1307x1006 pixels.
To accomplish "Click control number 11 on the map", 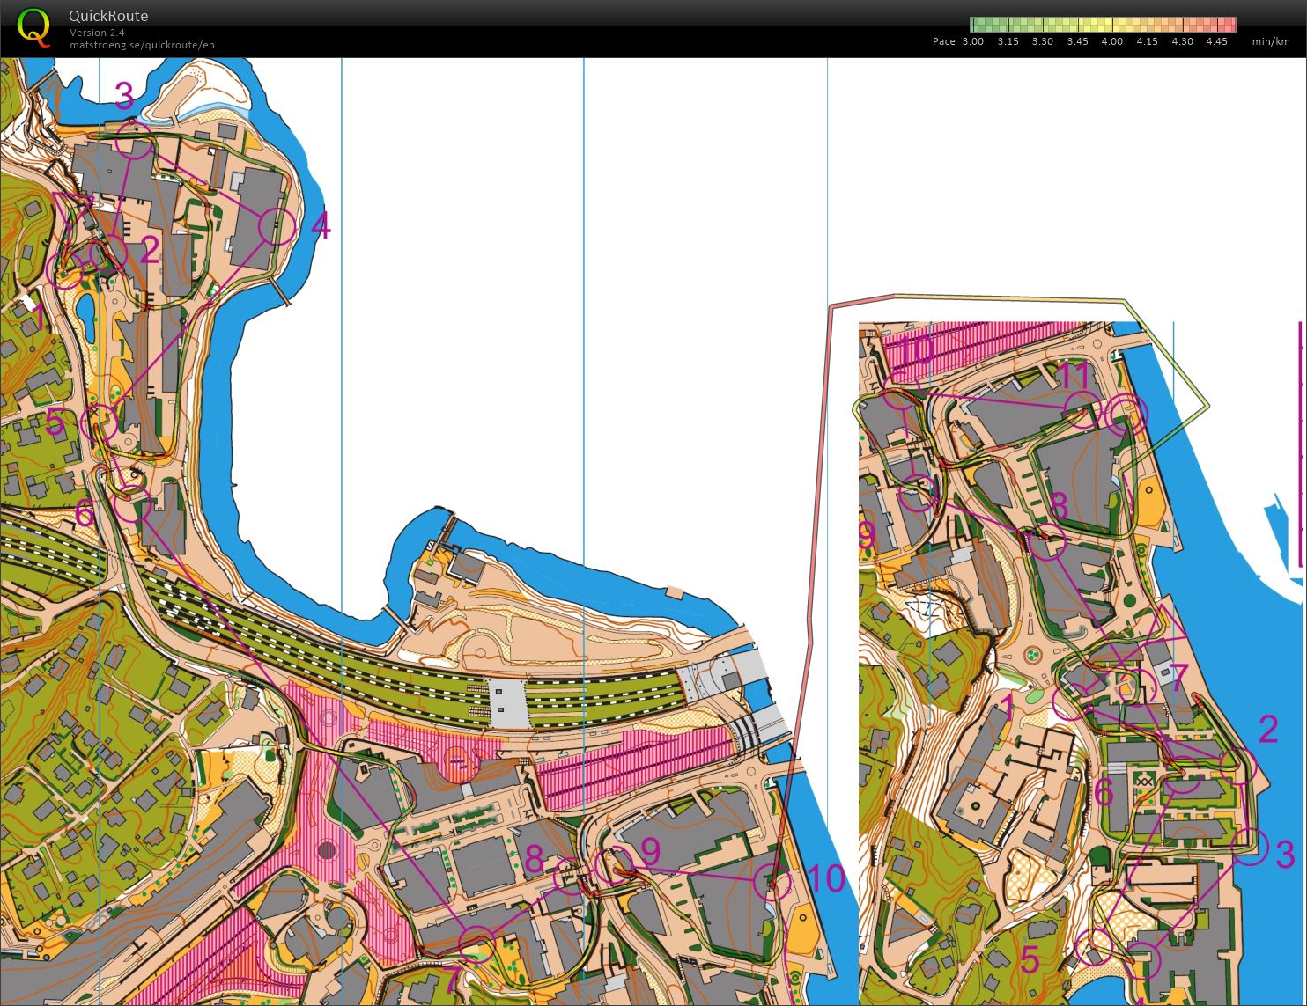I will [1074, 377].
